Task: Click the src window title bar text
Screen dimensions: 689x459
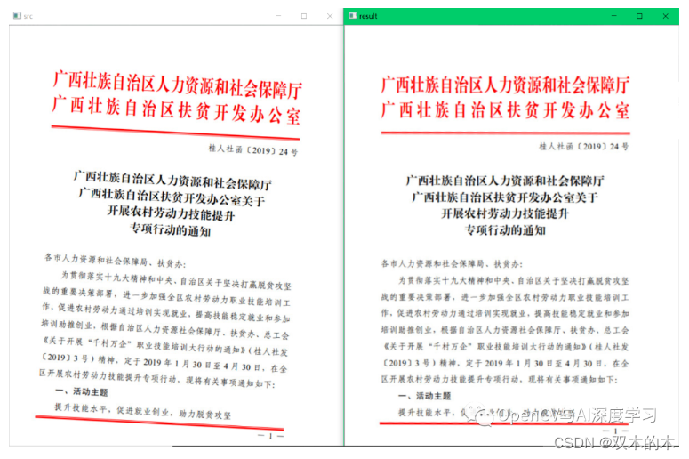Action: tap(28, 16)
